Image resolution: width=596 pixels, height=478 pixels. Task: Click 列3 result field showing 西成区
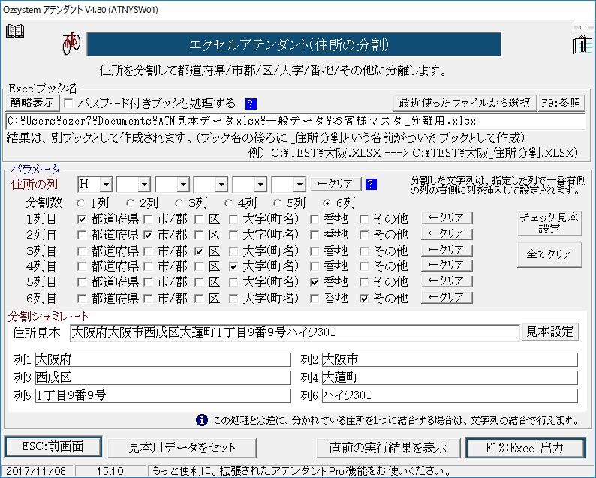163,377
